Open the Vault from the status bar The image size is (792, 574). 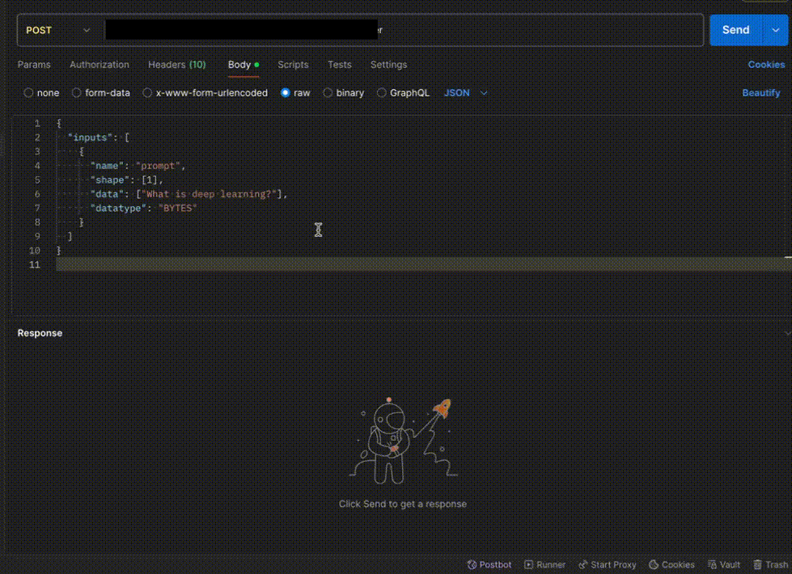tap(724, 564)
